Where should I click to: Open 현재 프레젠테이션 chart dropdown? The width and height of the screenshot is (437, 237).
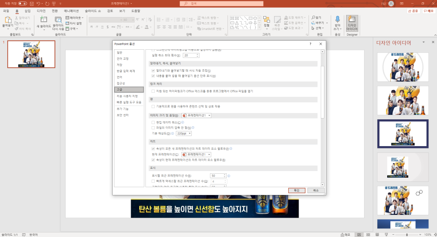coord(196,154)
